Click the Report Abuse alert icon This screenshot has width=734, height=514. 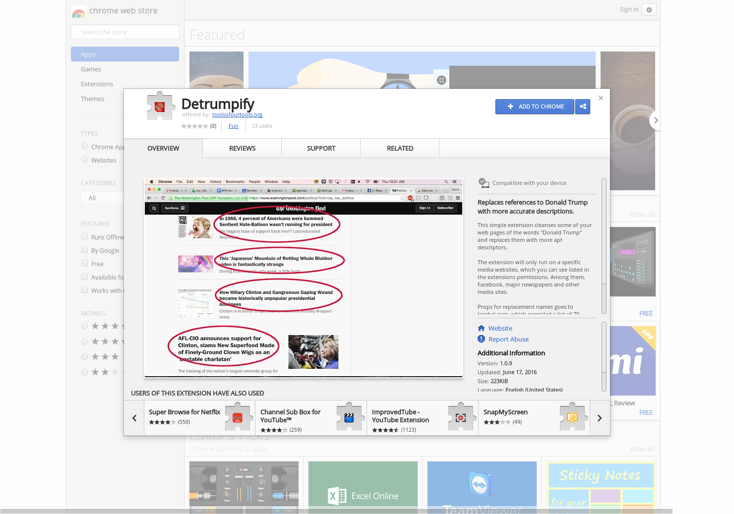tap(481, 339)
